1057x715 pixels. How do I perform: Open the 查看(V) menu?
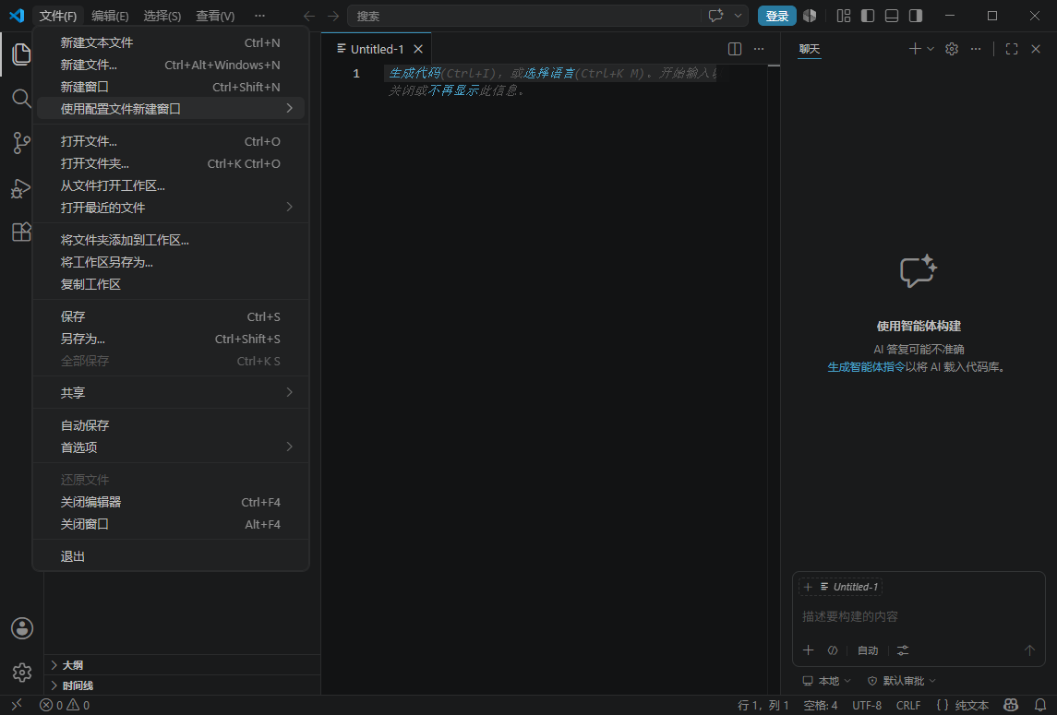coord(215,16)
